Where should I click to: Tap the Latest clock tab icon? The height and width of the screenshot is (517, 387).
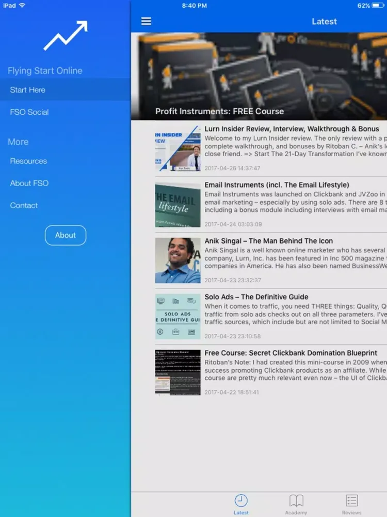click(x=241, y=500)
